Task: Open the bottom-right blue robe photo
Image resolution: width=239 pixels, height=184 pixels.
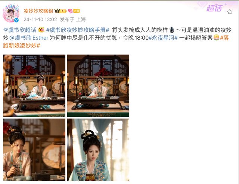Action: point(98,150)
